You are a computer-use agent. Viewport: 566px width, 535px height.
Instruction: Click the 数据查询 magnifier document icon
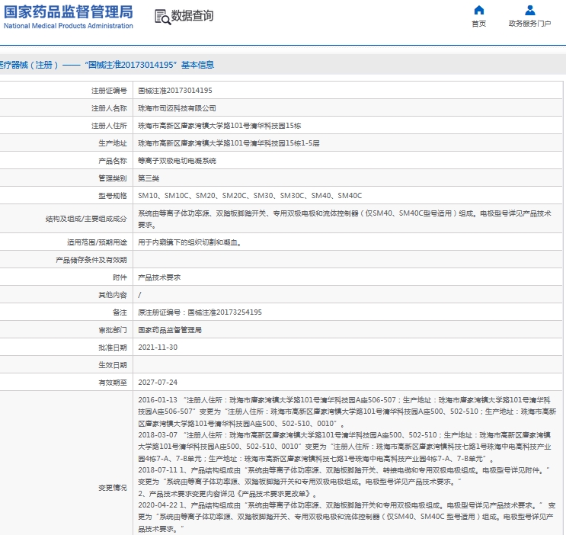coord(161,17)
